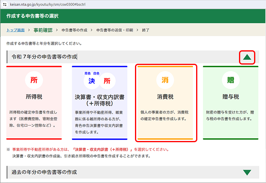Collapse the 令和7年分 section with the up triangle
This screenshot has width=266, height=183.
click(x=247, y=57)
